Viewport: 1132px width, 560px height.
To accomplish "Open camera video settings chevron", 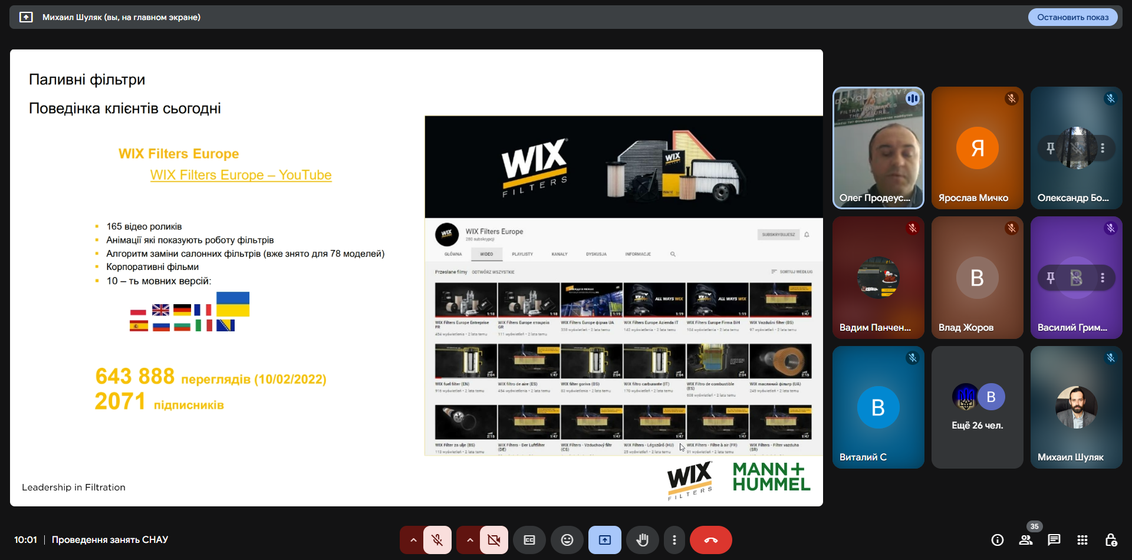I will click(x=469, y=540).
